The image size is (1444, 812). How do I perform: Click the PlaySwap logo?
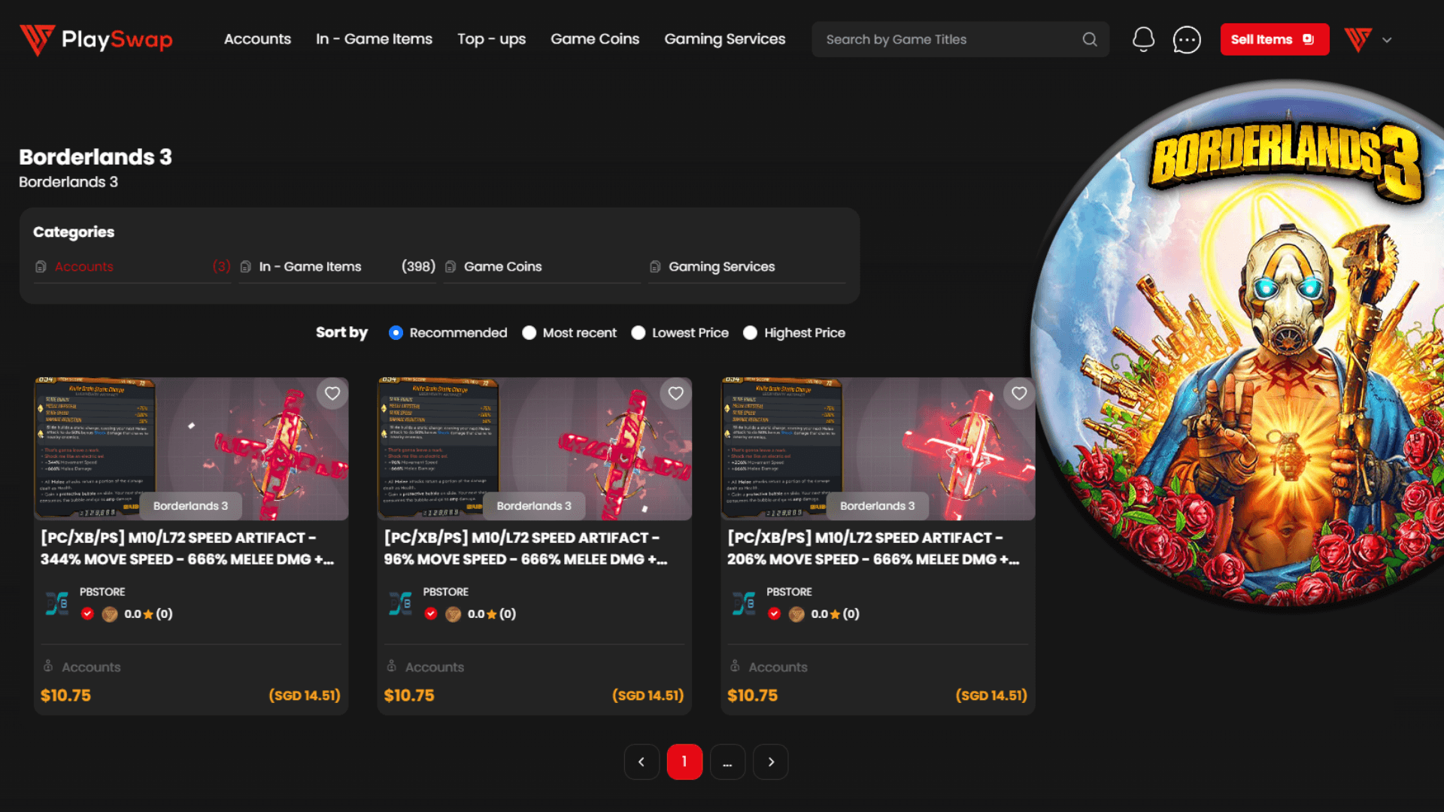96,39
